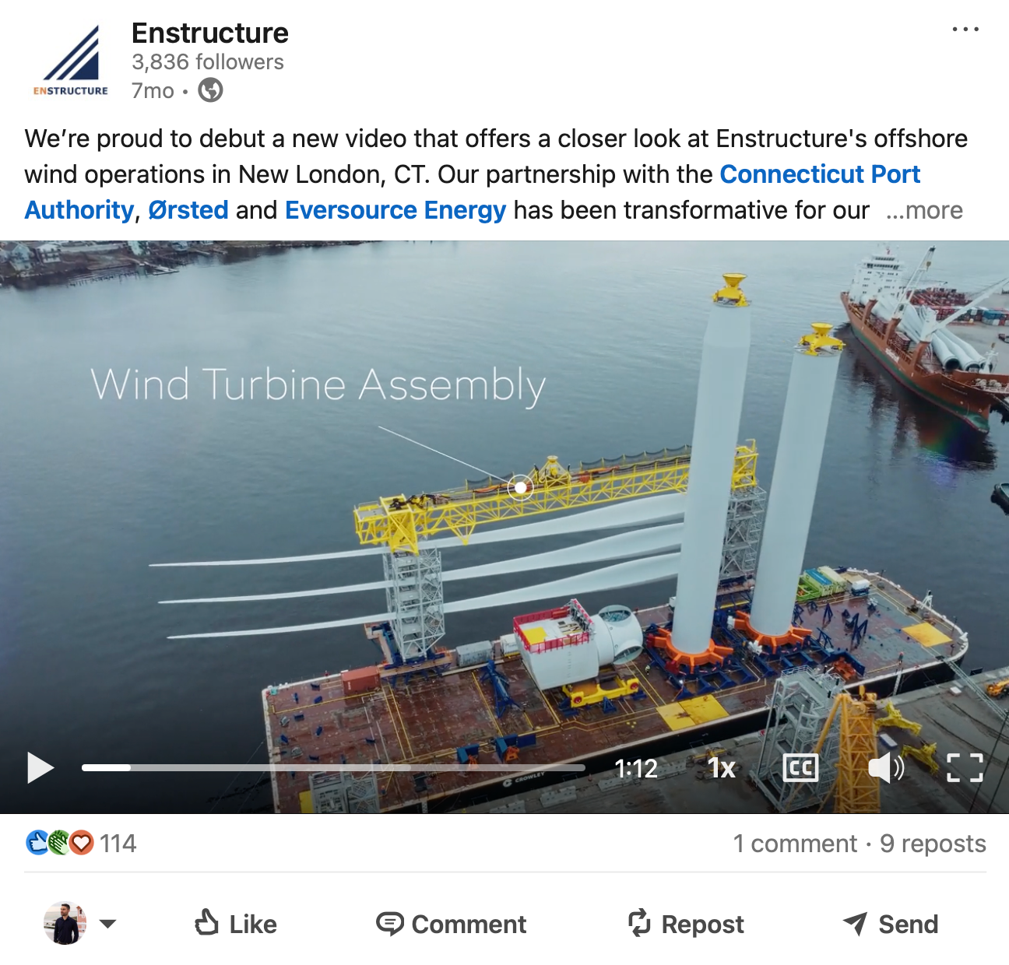This screenshot has width=1009, height=965.
Task: Open the Enstructure page name
Action: click(210, 33)
